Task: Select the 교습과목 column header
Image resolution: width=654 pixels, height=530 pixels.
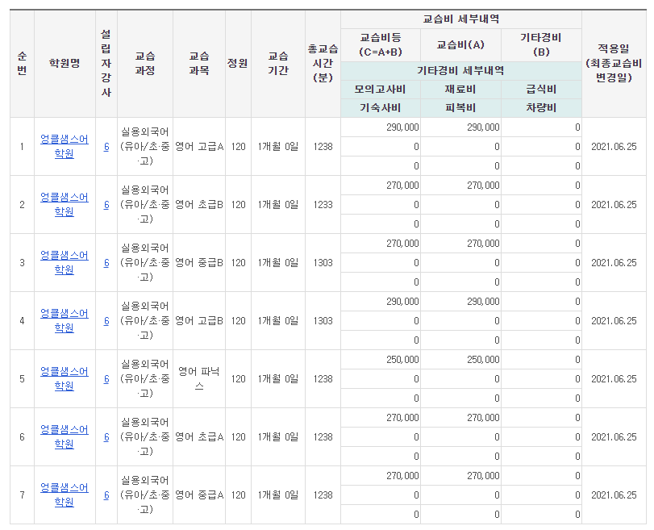Action: [199, 63]
